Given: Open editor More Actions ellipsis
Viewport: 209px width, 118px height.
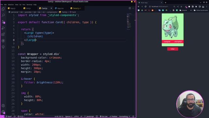Looking at the screenshot, I should [x=133, y=8].
